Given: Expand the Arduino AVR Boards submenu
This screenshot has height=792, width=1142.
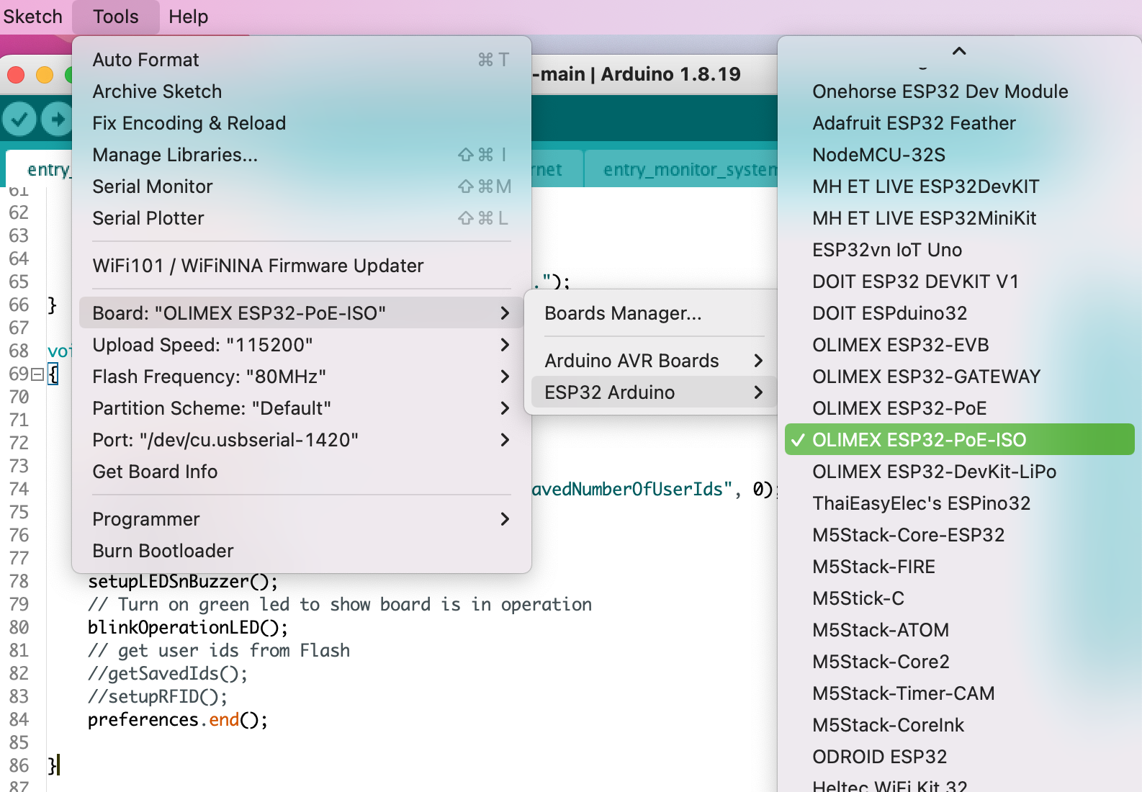Looking at the screenshot, I should point(655,361).
